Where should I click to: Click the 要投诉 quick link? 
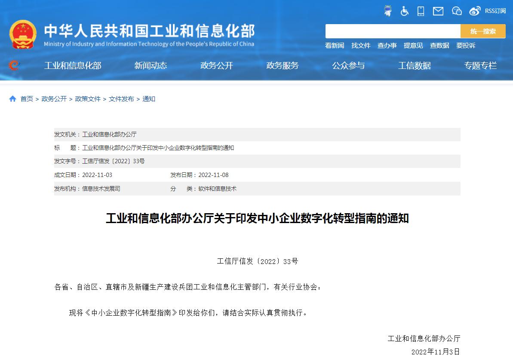click(466, 46)
